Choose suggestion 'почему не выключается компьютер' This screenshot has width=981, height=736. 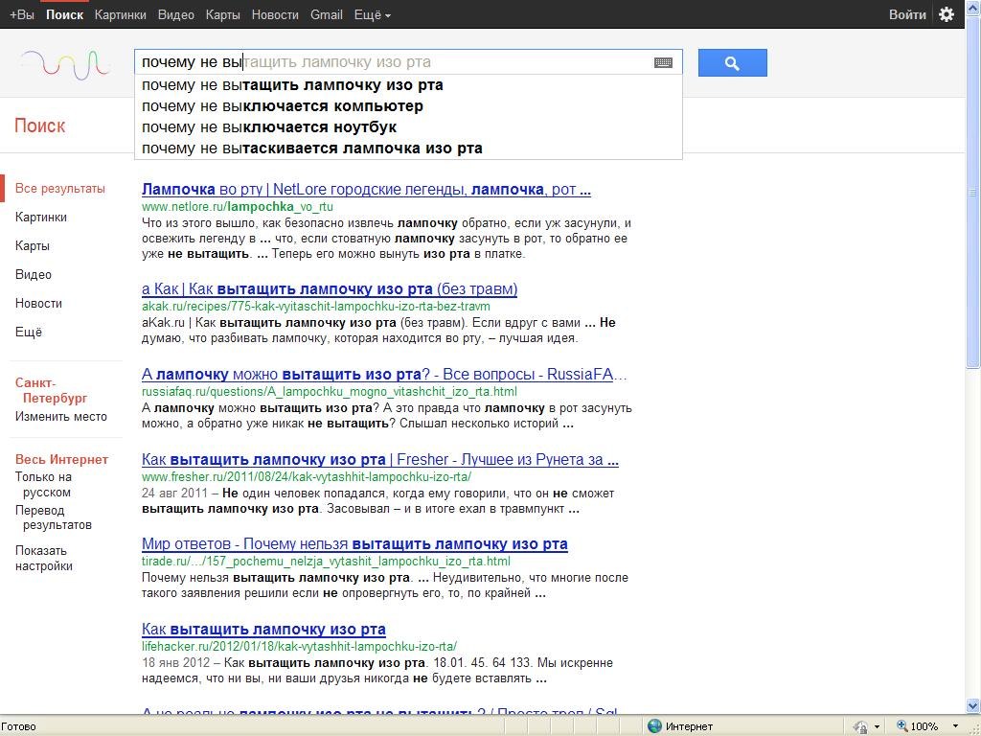pyautogui.click(x=282, y=105)
